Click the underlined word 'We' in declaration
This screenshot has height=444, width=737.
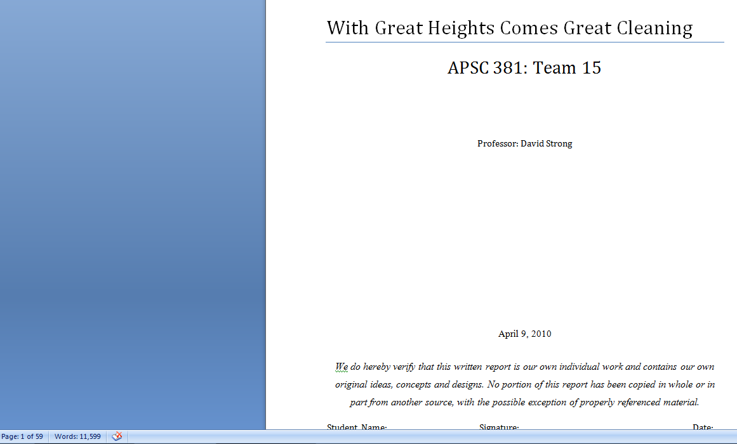[x=342, y=367]
